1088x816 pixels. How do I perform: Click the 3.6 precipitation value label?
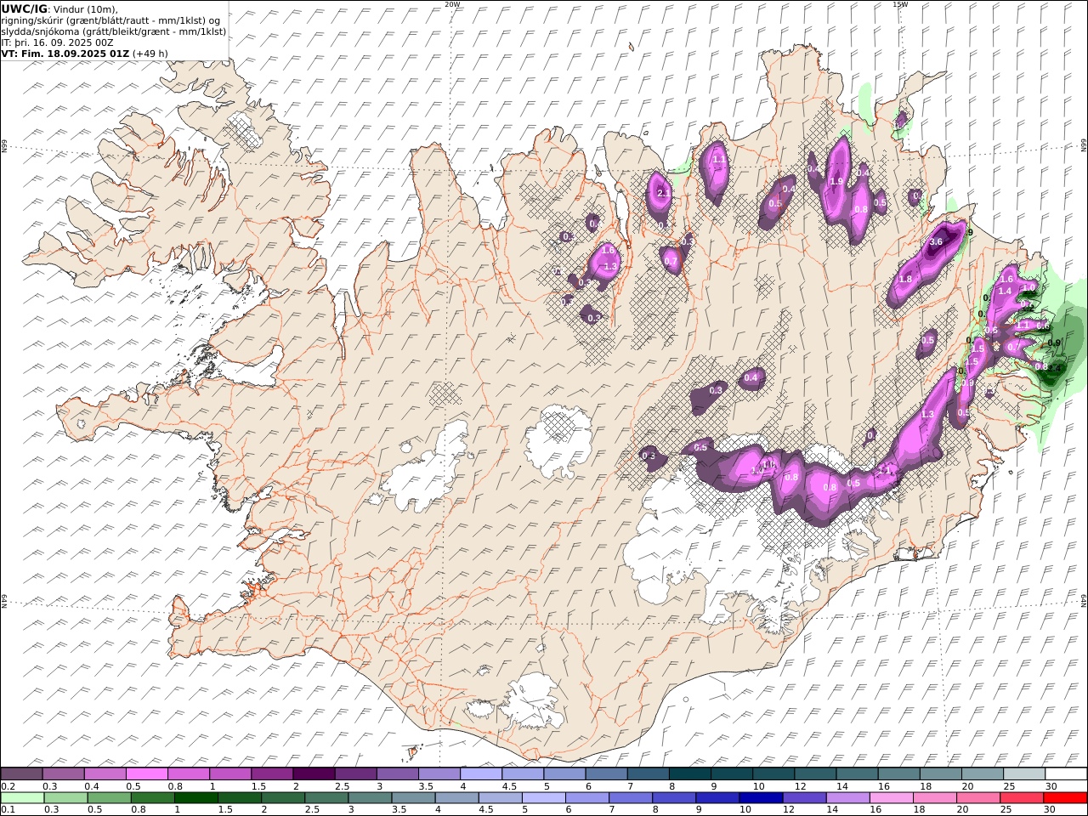point(936,242)
